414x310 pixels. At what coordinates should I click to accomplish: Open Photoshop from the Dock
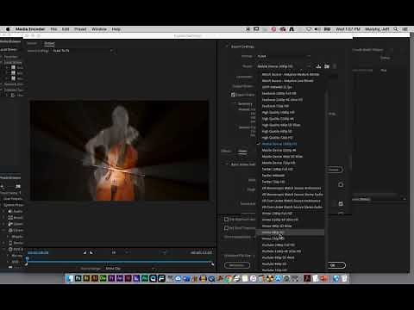click(78, 278)
